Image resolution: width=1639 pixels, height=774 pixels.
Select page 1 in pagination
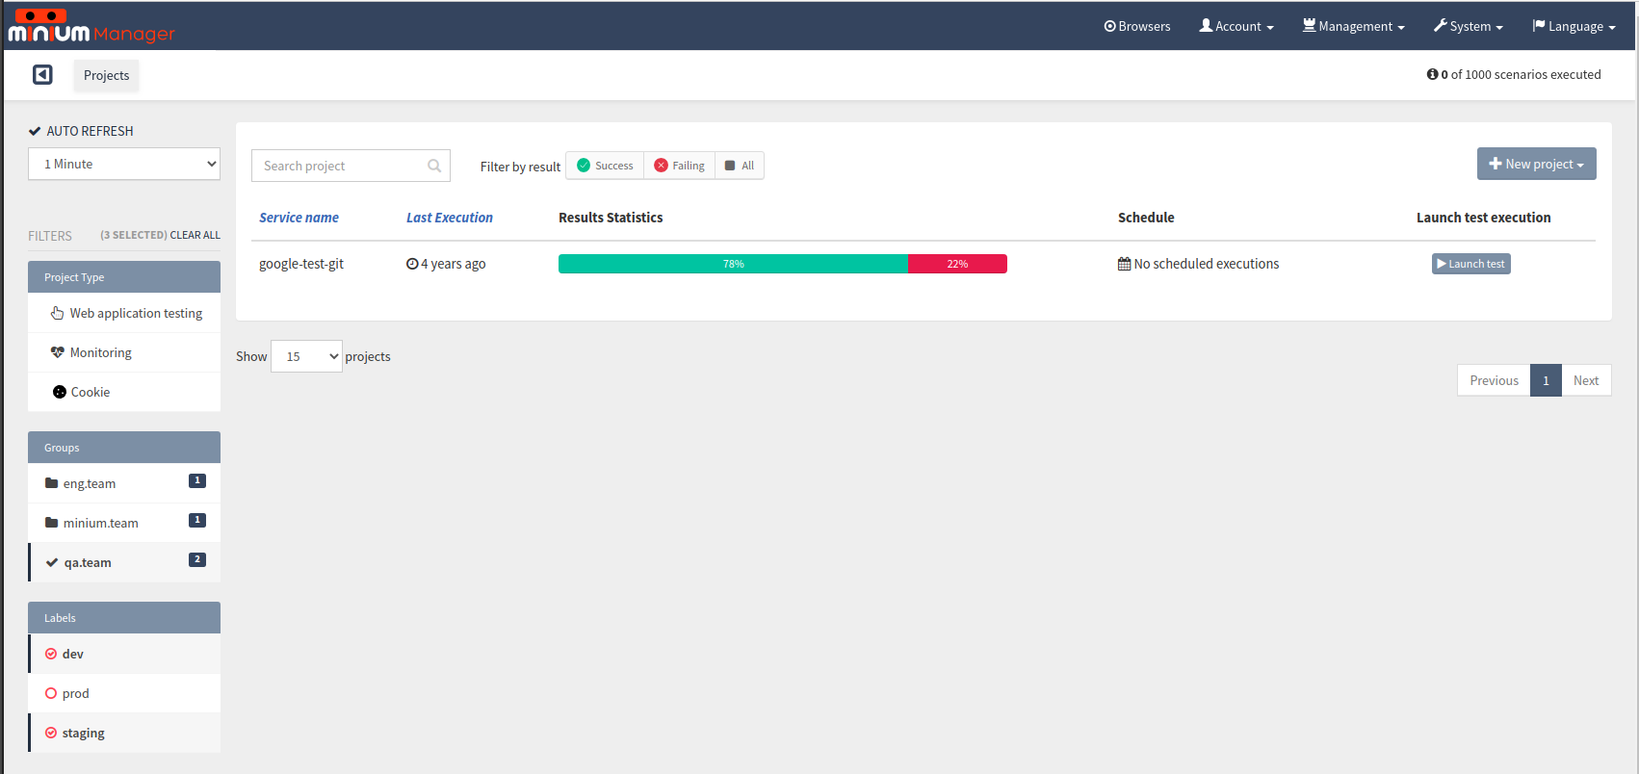coord(1546,380)
